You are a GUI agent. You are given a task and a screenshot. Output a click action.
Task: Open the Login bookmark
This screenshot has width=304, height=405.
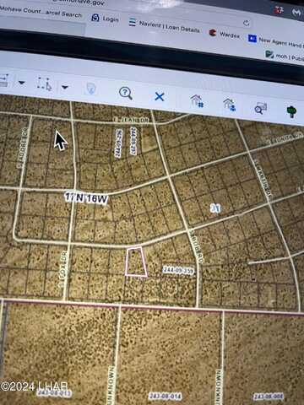(106, 19)
